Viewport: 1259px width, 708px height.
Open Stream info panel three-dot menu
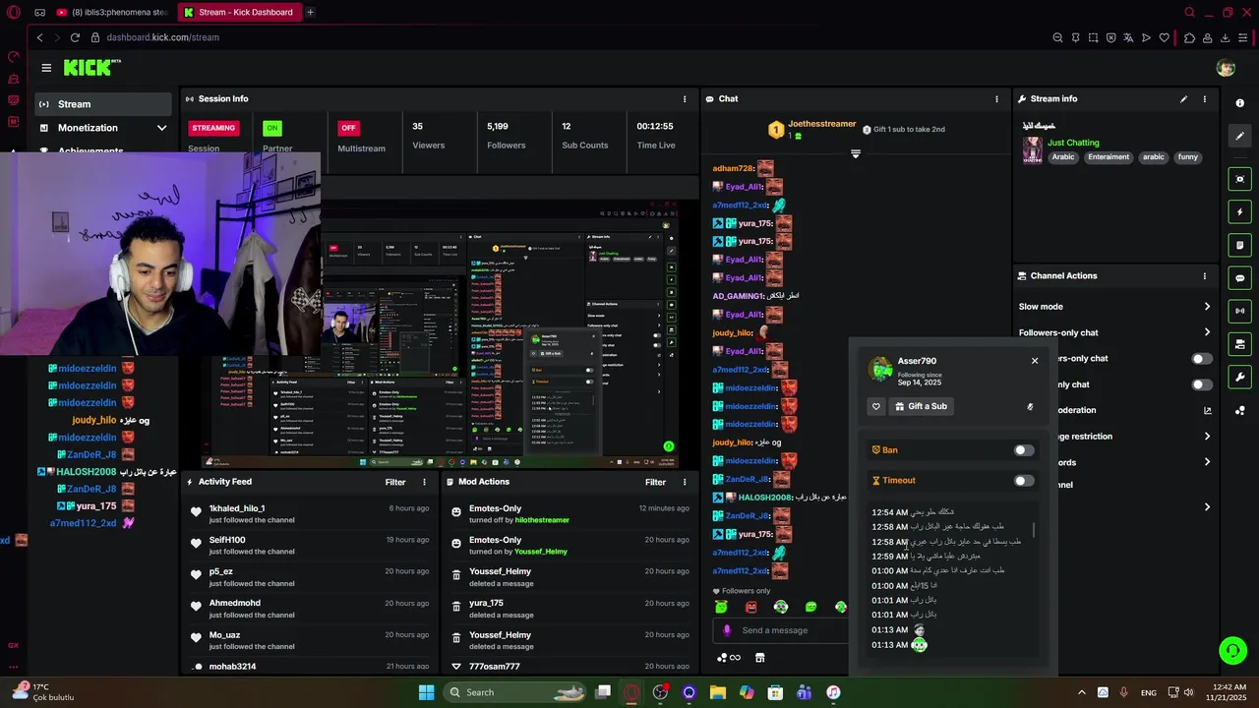[1204, 99]
